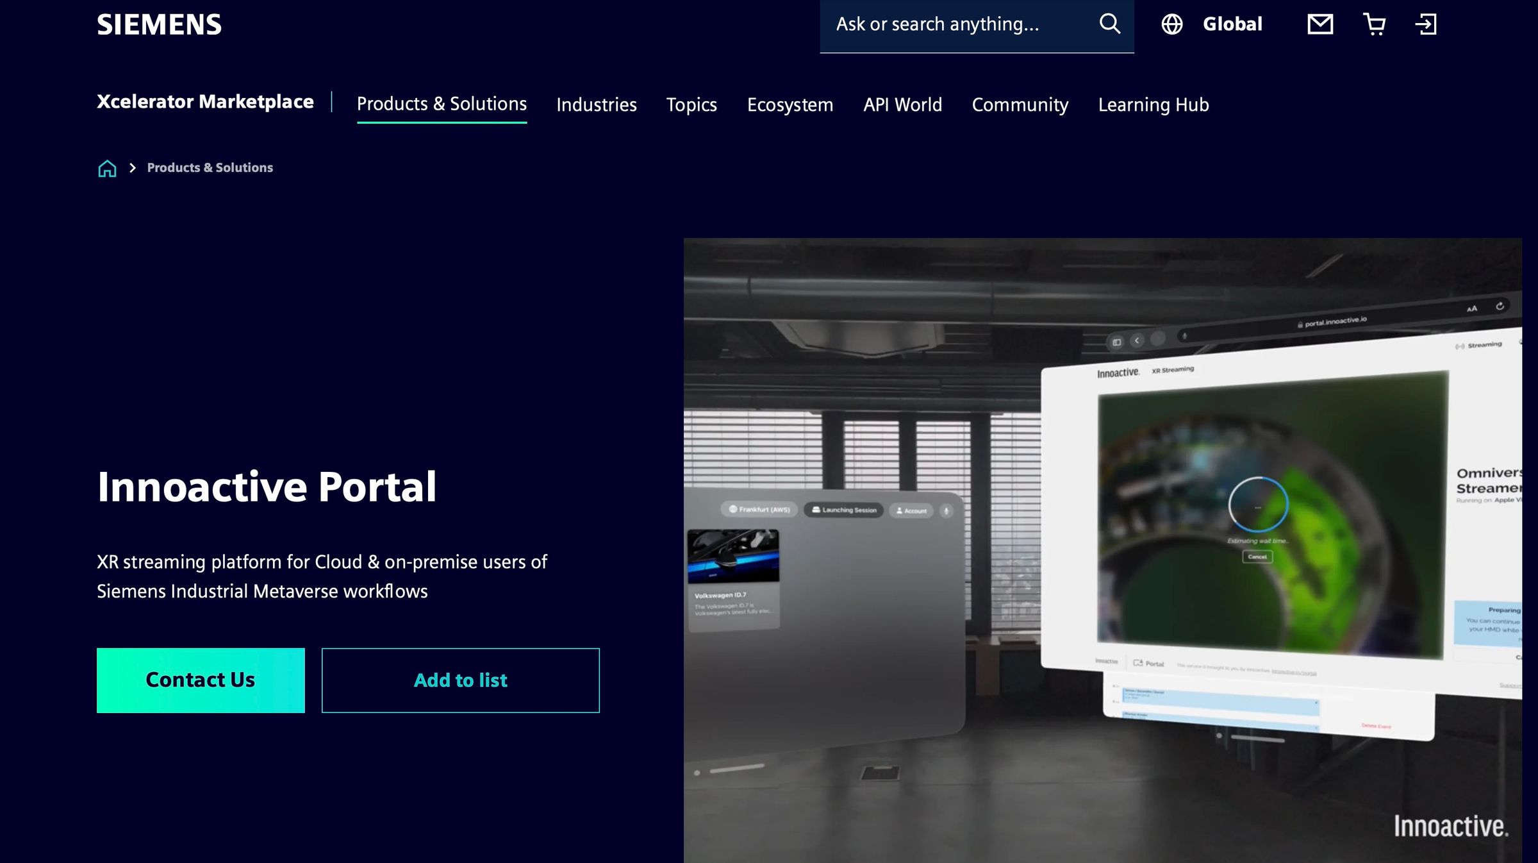Open the Industries menu

pyautogui.click(x=596, y=105)
